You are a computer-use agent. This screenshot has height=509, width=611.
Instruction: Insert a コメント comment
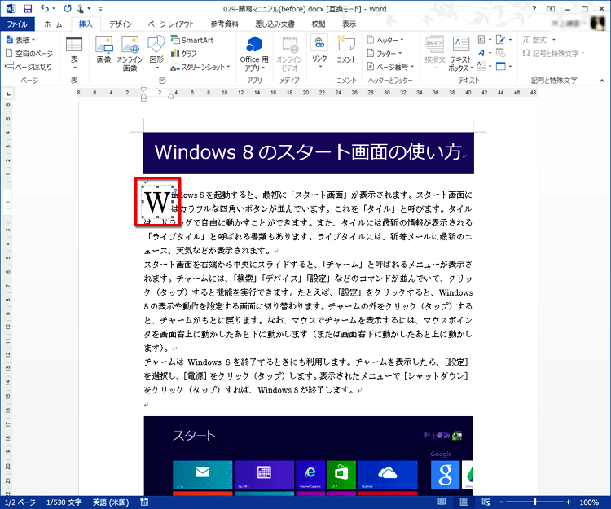tap(346, 50)
